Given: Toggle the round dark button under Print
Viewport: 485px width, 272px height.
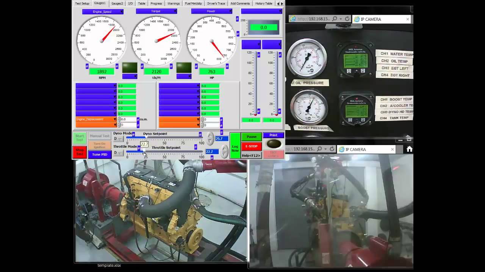Looking at the screenshot, I should (x=274, y=144).
